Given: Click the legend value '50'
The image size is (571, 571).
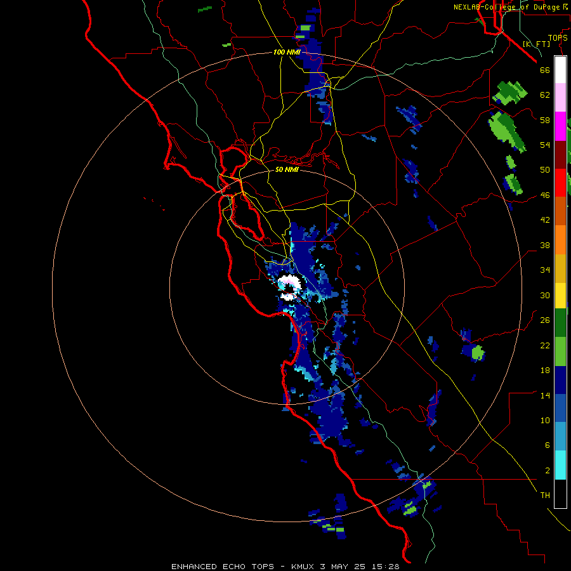Looking at the screenshot, I should click(545, 169).
